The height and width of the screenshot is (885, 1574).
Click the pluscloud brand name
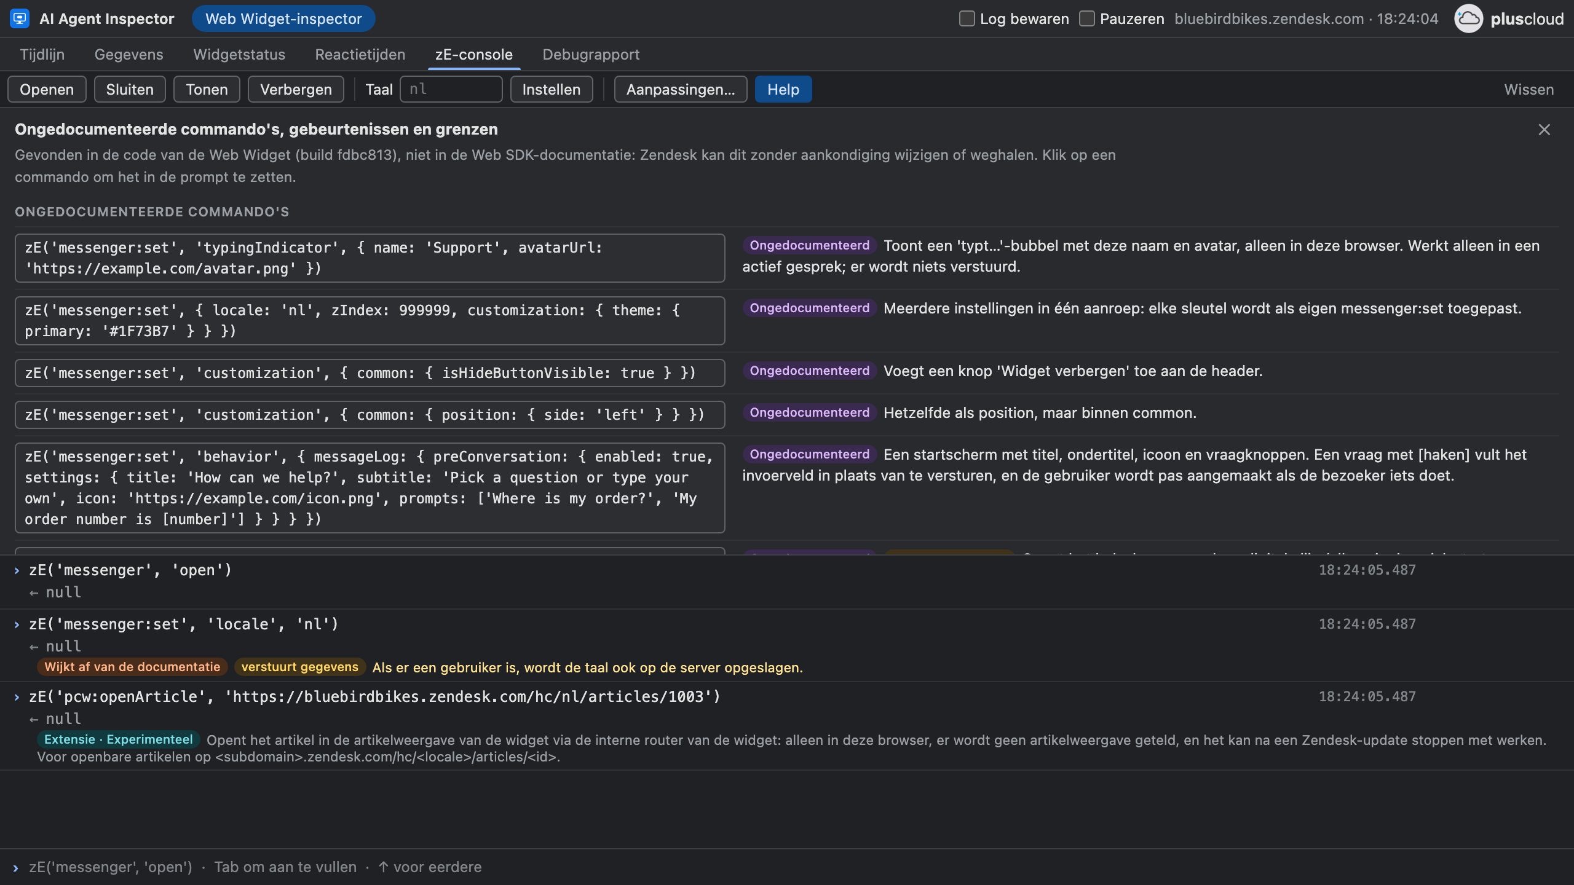1527,18
